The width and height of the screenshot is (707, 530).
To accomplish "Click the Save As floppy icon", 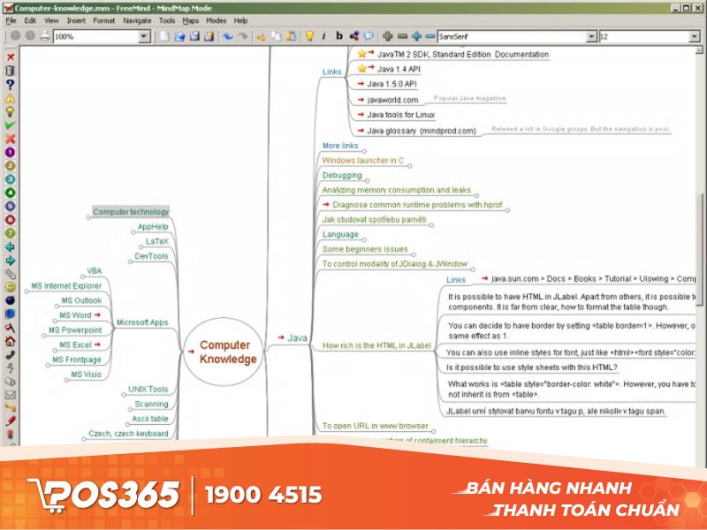I will pyautogui.click(x=209, y=36).
